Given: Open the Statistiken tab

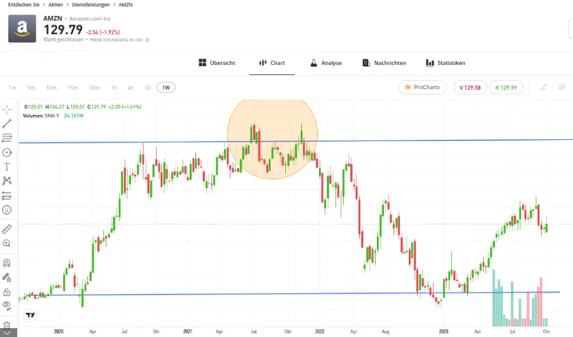Looking at the screenshot, I should [446, 63].
